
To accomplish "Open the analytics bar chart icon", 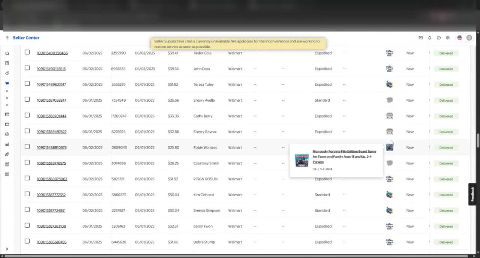I will (x=7, y=144).
